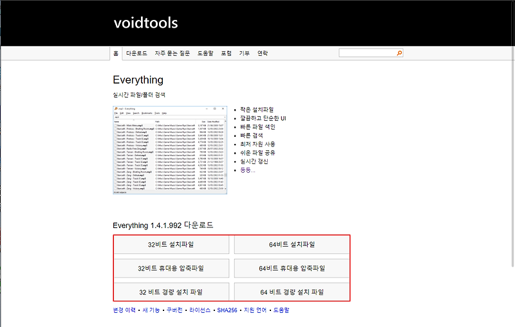The height and width of the screenshot is (327, 515).
Task: Click the 작은 설치파일 bullet text
Action: point(257,109)
